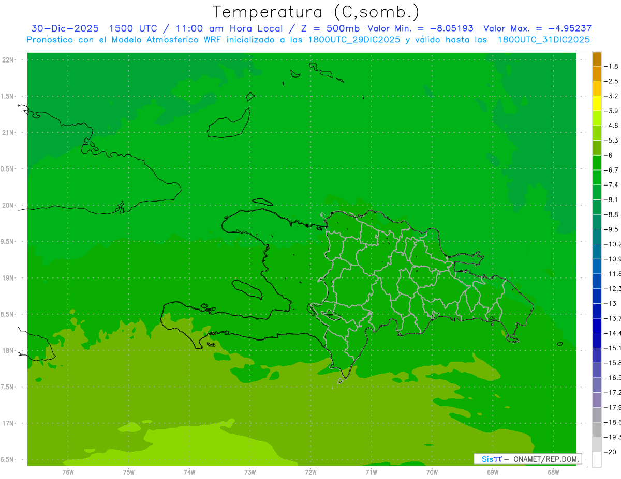This screenshot has width=621, height=479.
Task: Click the 76W longitude label
Action: tap(68, 472)
